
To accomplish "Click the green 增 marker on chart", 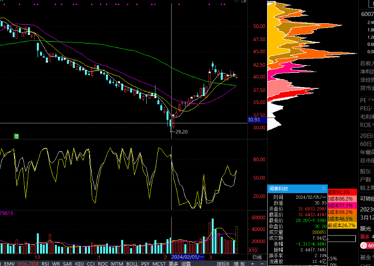I will [16, 136].
